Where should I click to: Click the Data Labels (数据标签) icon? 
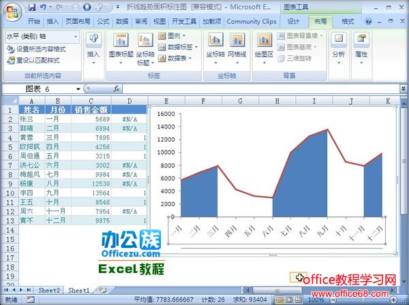pos(162,47)
